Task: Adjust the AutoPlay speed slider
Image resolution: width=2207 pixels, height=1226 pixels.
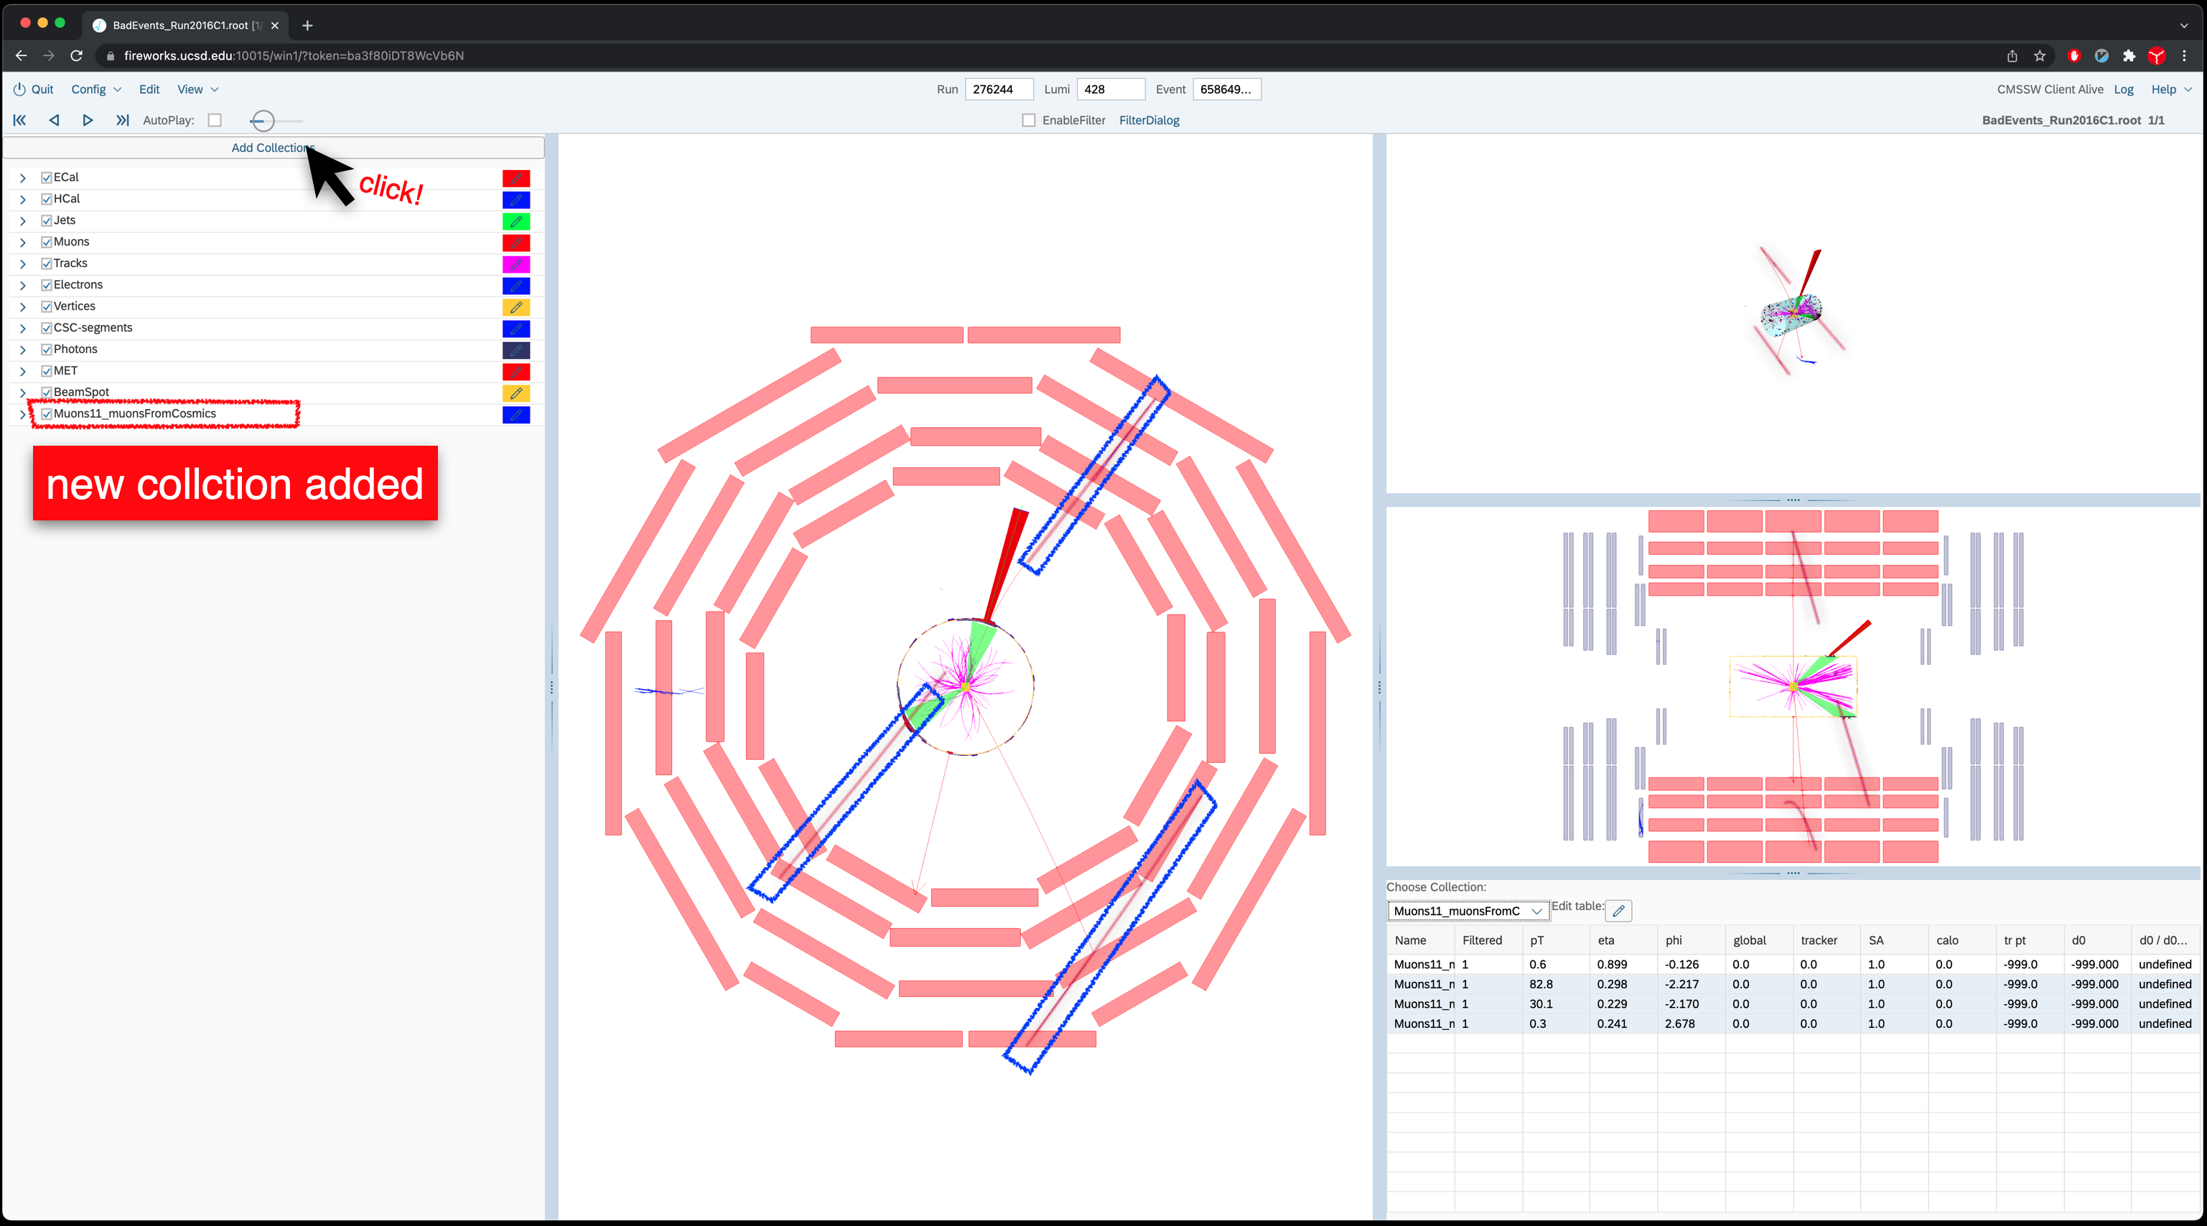Action: [263, 121]
